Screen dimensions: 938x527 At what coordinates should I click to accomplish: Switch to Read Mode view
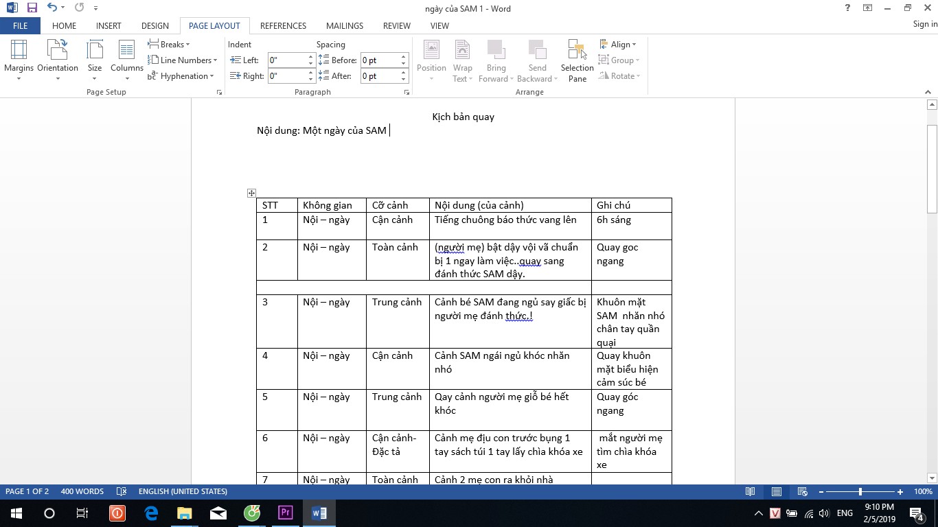pos(751,492)
